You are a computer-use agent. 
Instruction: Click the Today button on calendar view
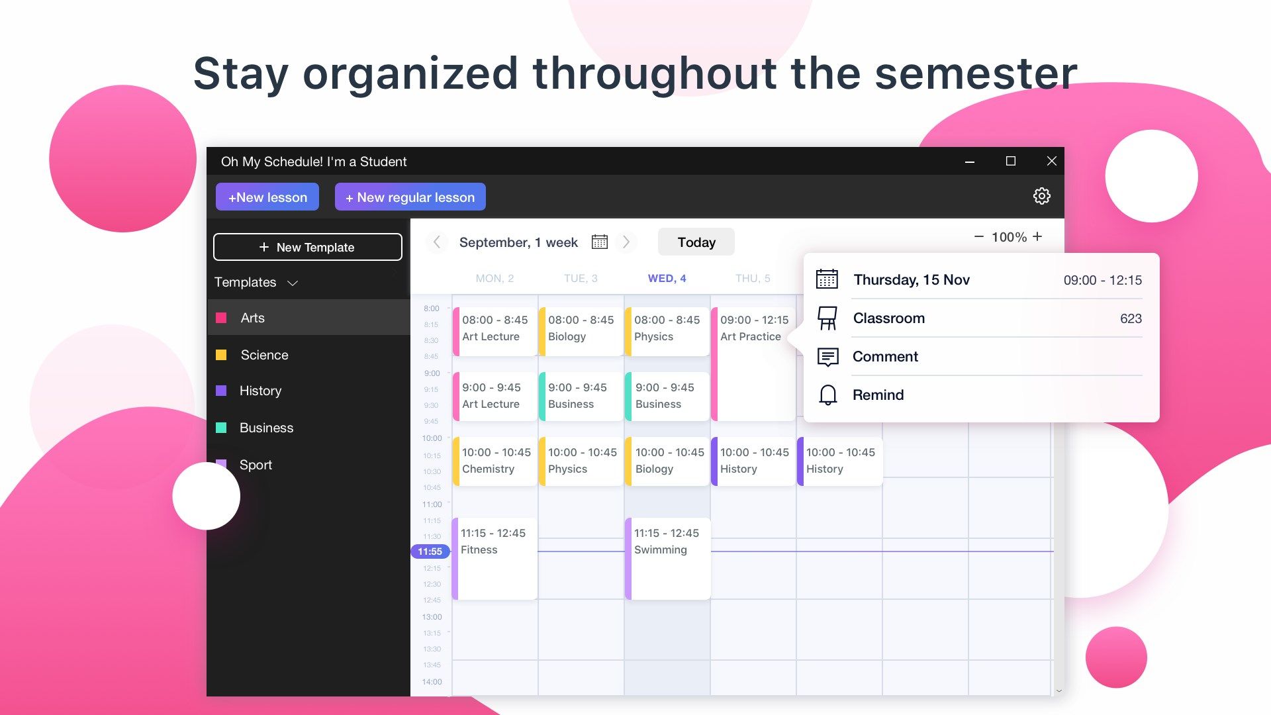(696, 243)
